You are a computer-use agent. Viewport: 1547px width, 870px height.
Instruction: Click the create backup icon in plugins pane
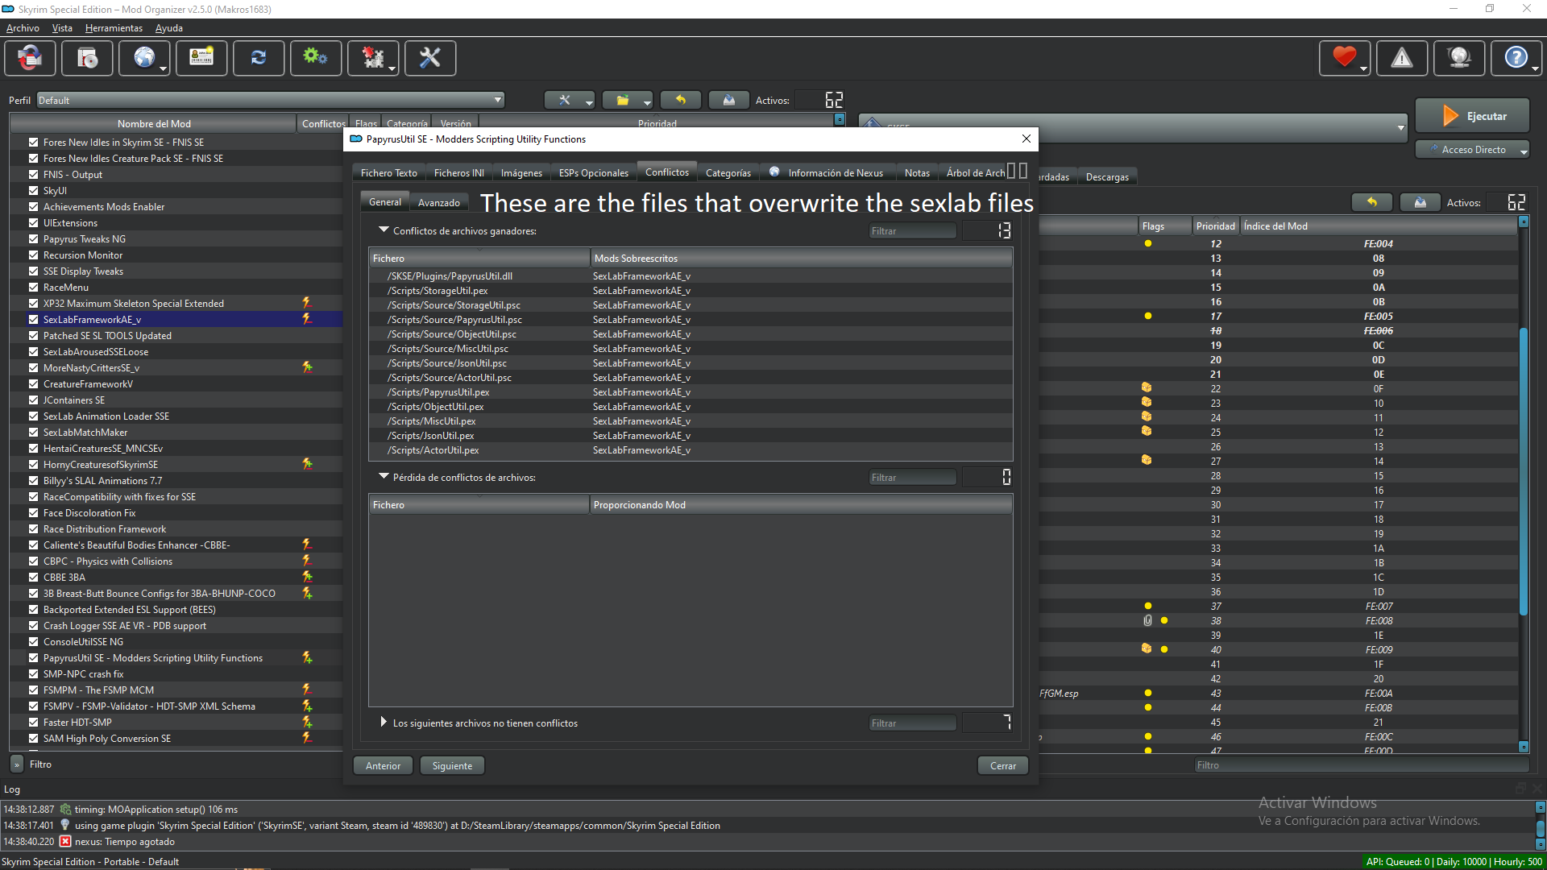pos(1420,202)
